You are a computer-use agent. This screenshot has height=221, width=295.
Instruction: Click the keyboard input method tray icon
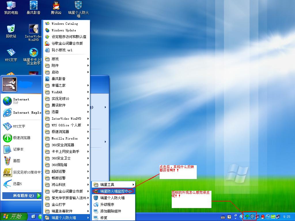click(223, 217)
